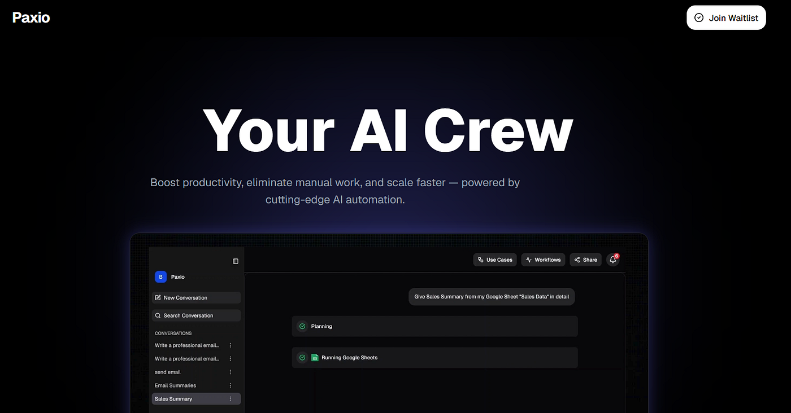791x413 pixels.
Task: Click the Paxio workspace name in sidebar
Action: pos(178,277)
